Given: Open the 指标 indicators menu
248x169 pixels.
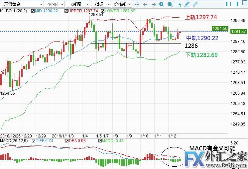Looking at the screenshot, I should 101,4.
